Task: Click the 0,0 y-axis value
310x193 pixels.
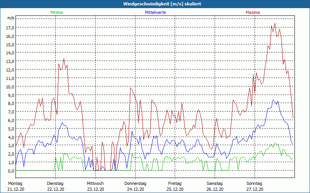Action: pyautogui.click(x=11, y=171)
